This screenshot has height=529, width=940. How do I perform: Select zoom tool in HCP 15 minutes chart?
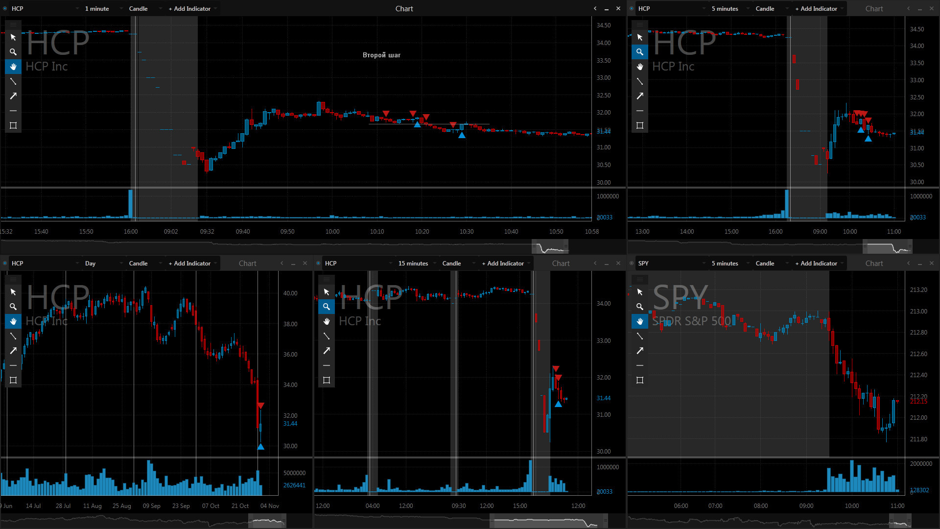point(327,307)
